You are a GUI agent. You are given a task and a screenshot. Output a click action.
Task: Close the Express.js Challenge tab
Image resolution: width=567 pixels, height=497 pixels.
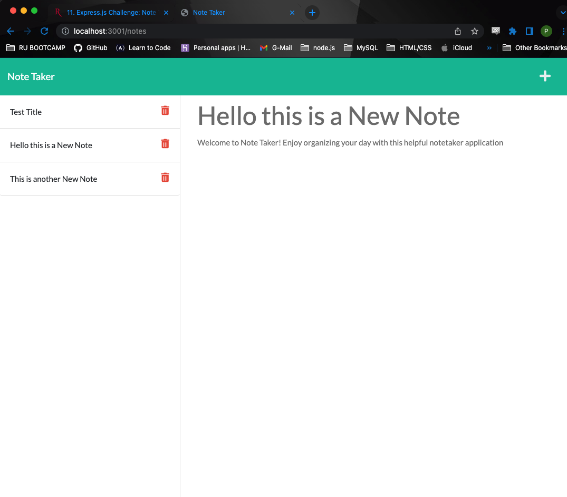[x=166, y=13]
